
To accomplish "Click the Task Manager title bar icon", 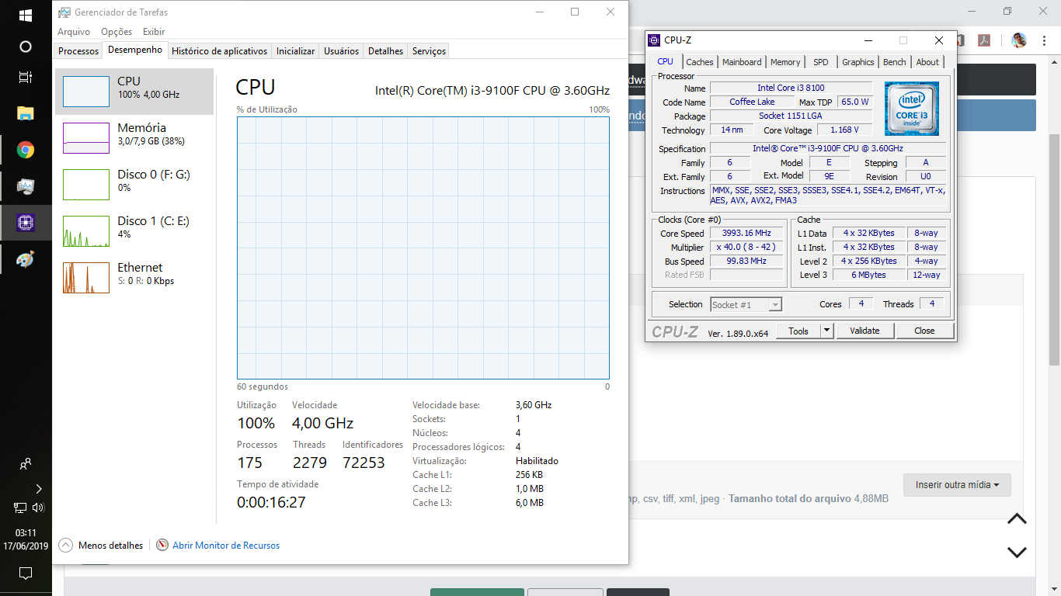I will [x=64, y=12].
